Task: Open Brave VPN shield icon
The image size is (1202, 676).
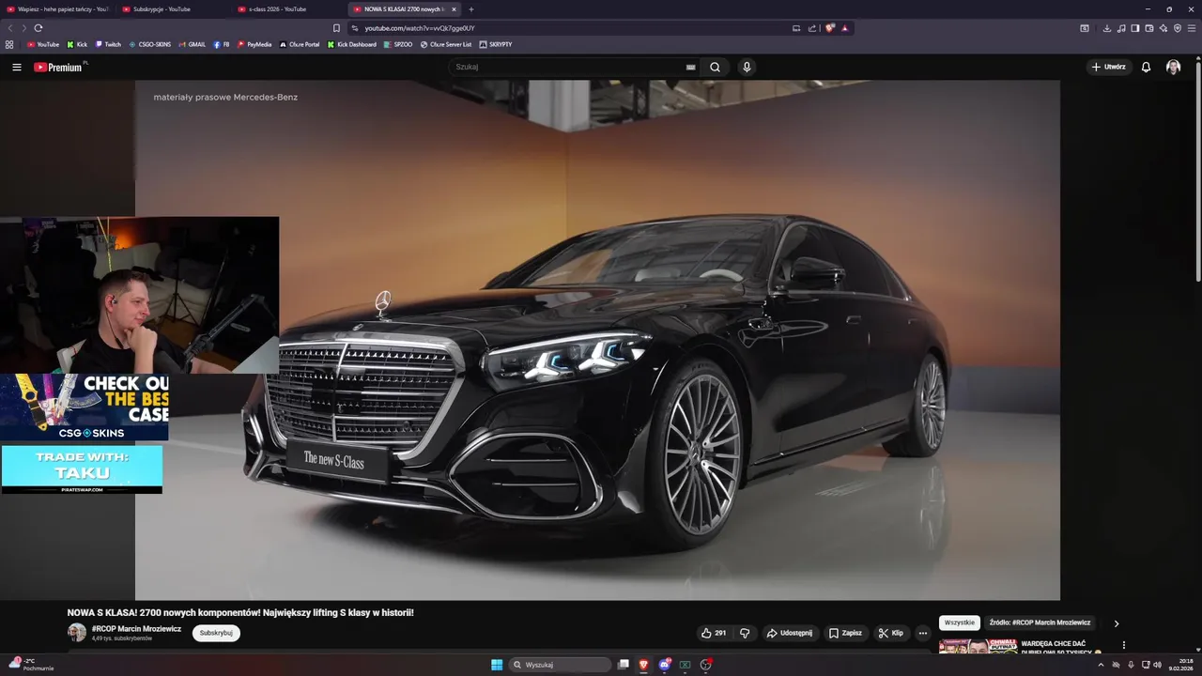Action: click(1177, 28)
